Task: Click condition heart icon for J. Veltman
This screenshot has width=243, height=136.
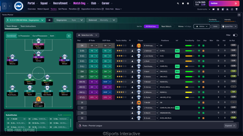Action: coord(199,51)
